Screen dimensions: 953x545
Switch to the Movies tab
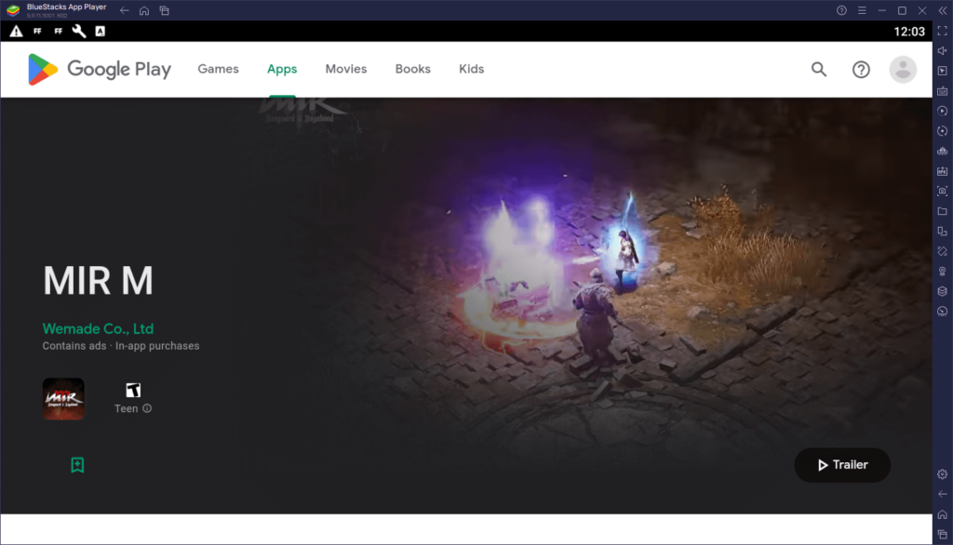tap(345, 69)
